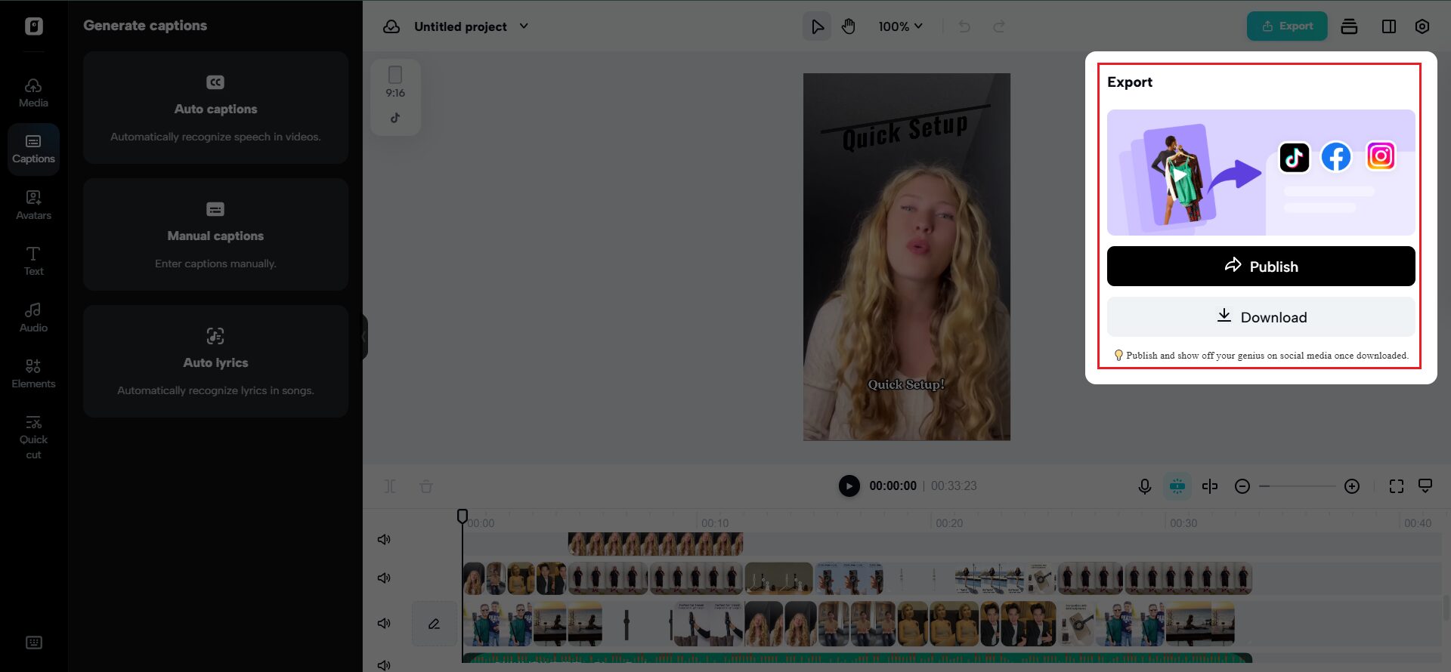Image resolution: width=1451 pixels, height=672 pixels.
Task: Open the 100% zoom dropdown
Action: coord(900,26)
